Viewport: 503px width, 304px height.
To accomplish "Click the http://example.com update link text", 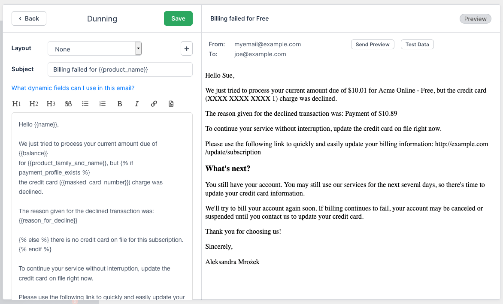I will click(x=347, y=148).
